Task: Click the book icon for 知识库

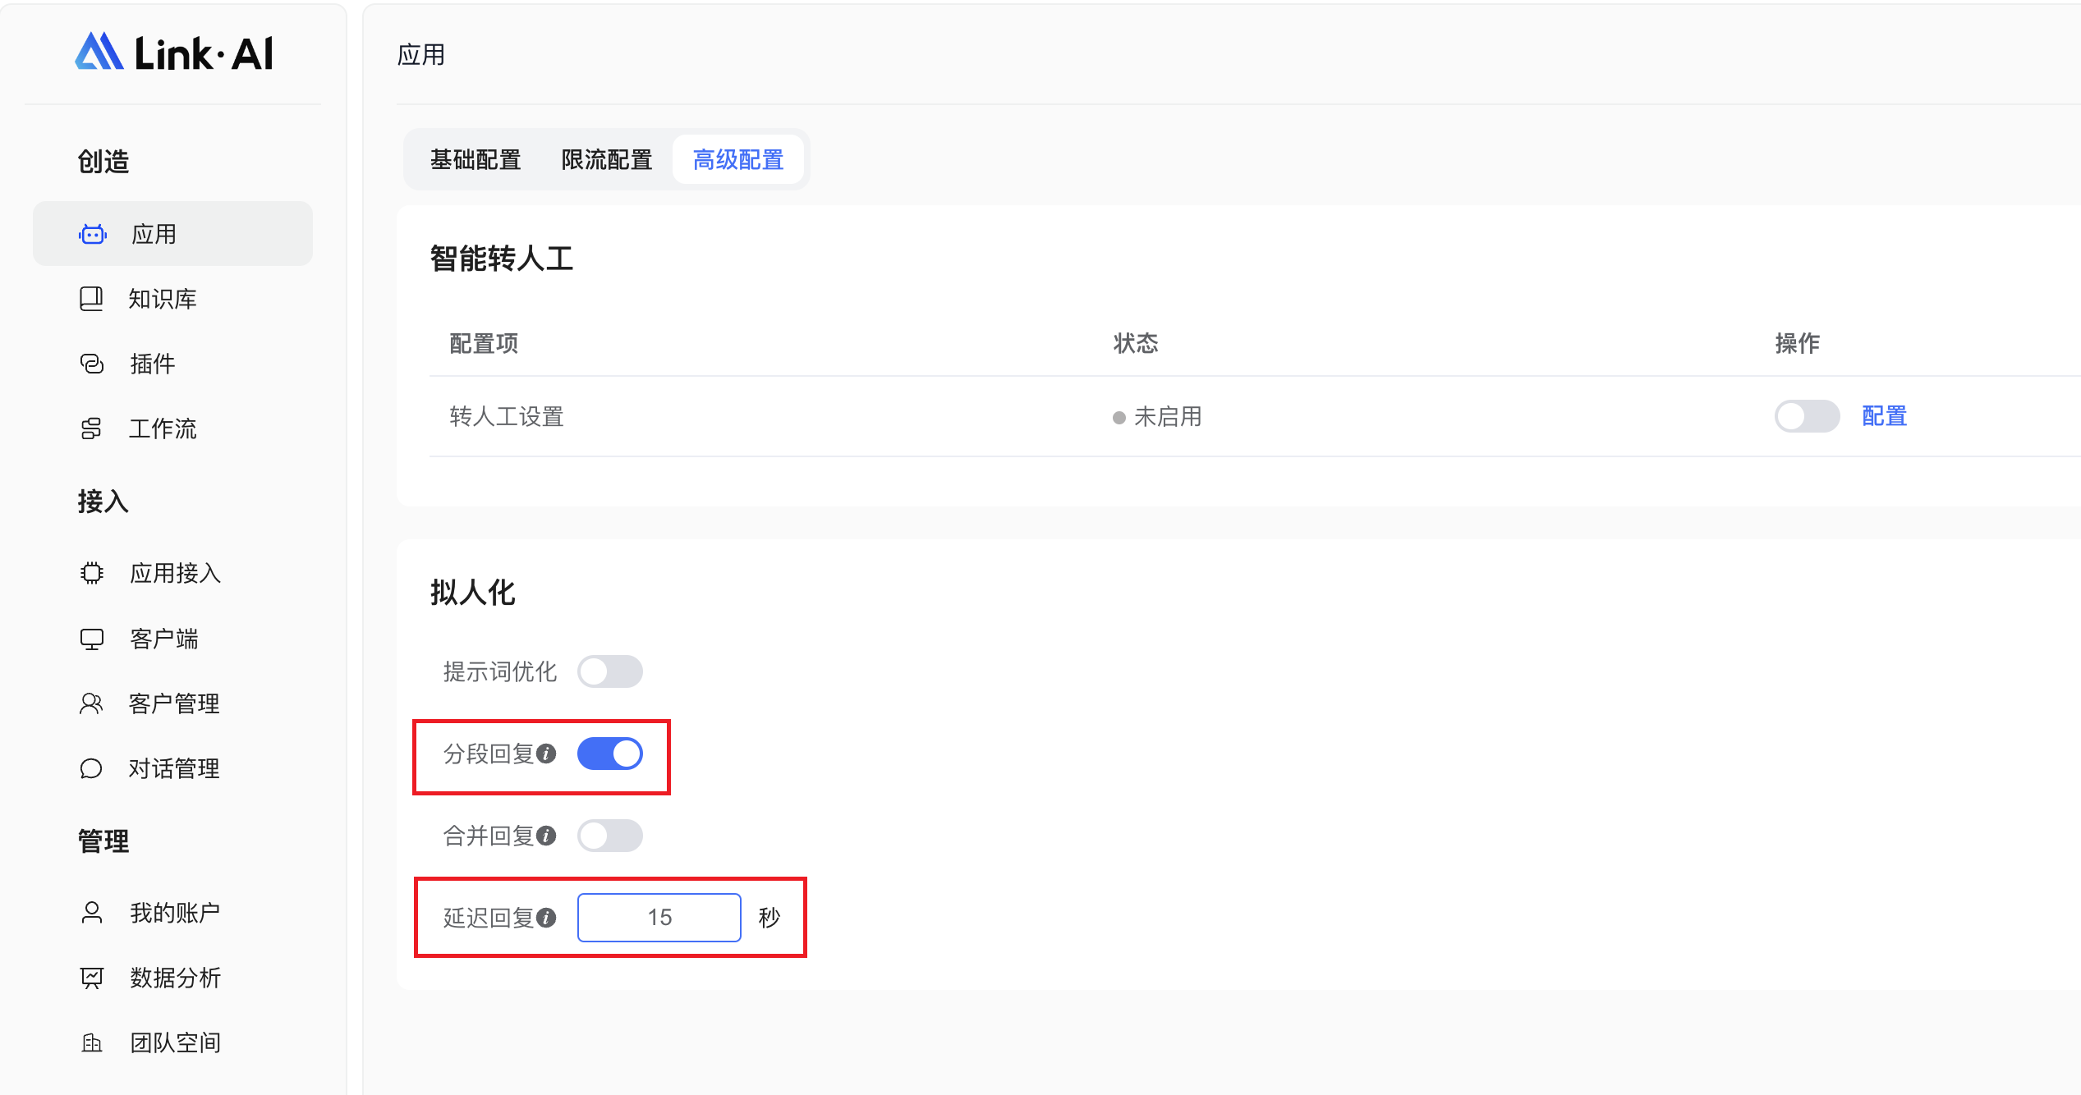Action: (x=91, y=299)
